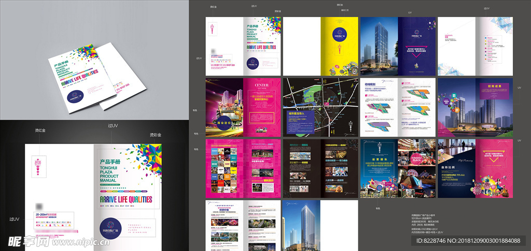Click the 招商成果 heading

(494, 86)
